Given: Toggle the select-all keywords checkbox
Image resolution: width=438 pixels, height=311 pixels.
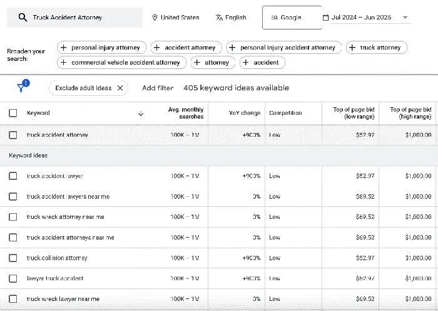Looking at the screenshot, I should tap(13, 113).
